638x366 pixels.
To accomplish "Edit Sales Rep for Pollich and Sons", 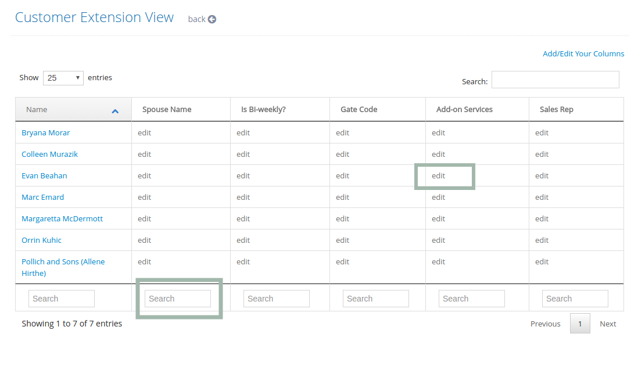I will 542,262.
